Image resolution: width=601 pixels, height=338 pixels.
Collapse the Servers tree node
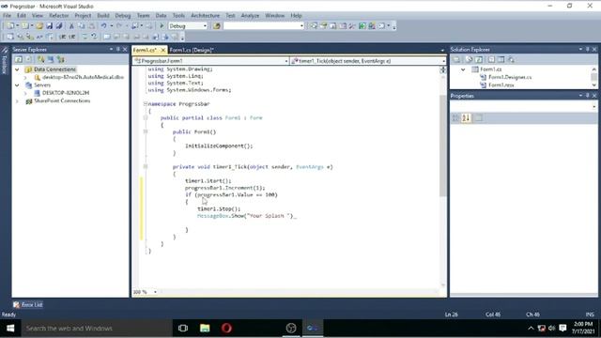(x=17, y=85)
